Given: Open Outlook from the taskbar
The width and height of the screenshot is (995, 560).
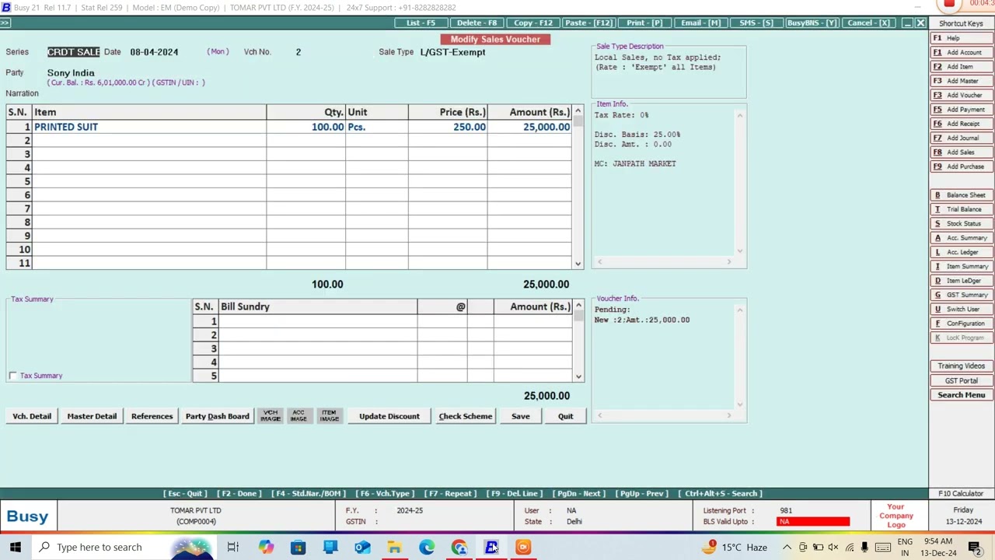Looking at the screenshot, I should pos(362,547).
